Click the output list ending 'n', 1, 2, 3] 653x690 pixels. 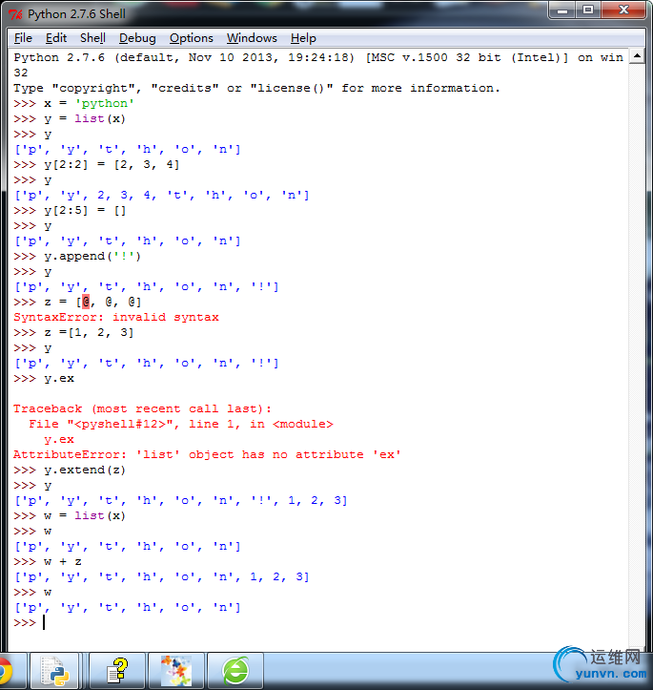point(162,576)
